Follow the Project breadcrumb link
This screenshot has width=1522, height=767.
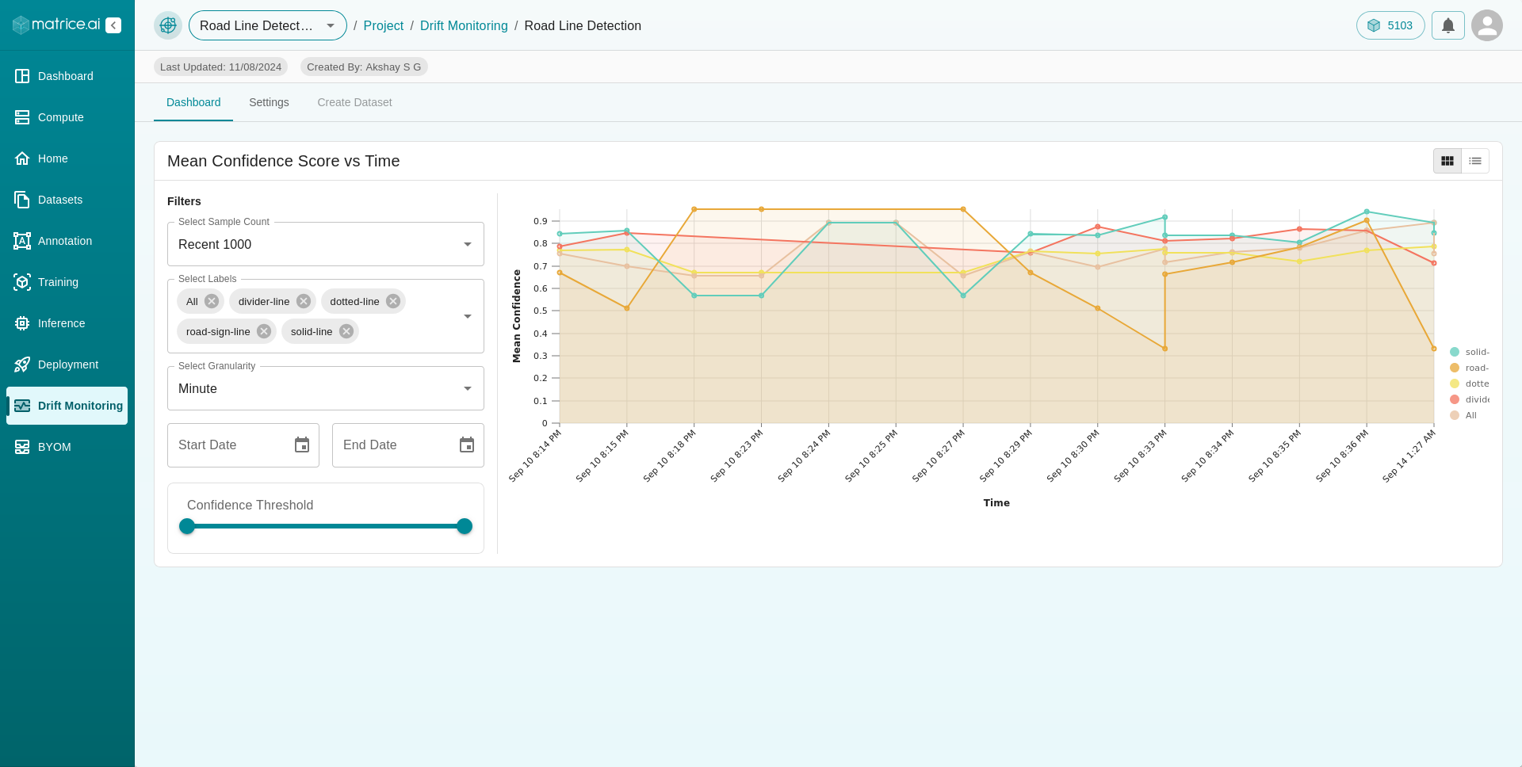(384, 25)
